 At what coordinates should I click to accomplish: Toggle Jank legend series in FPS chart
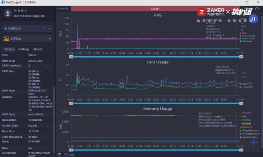[247, 36]
